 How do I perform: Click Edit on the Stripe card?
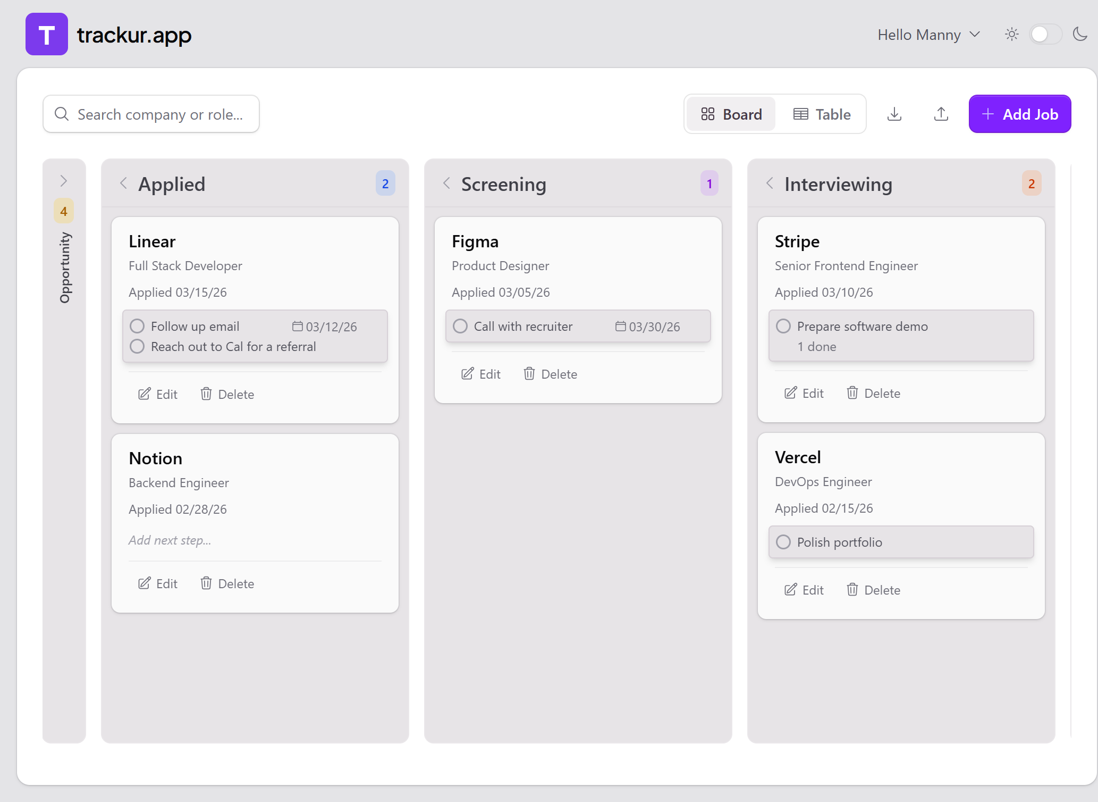[803, 392]
